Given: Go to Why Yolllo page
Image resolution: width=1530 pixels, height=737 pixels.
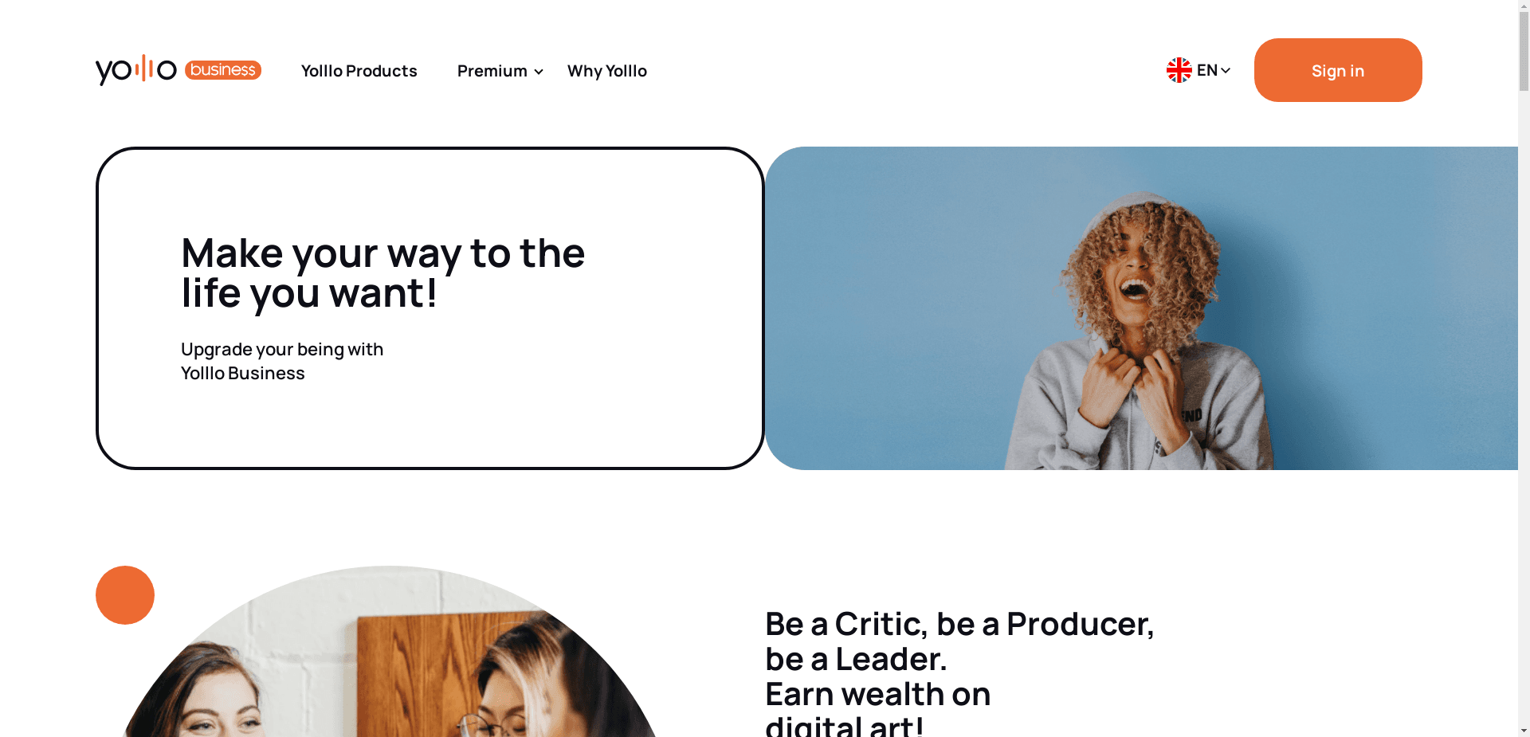Looking at the screenshot, I should (x=607, y=71).
